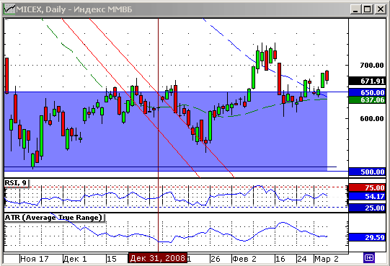Click the Дек 1 date on time axis

pyautogui.click(x=75, y=259)
